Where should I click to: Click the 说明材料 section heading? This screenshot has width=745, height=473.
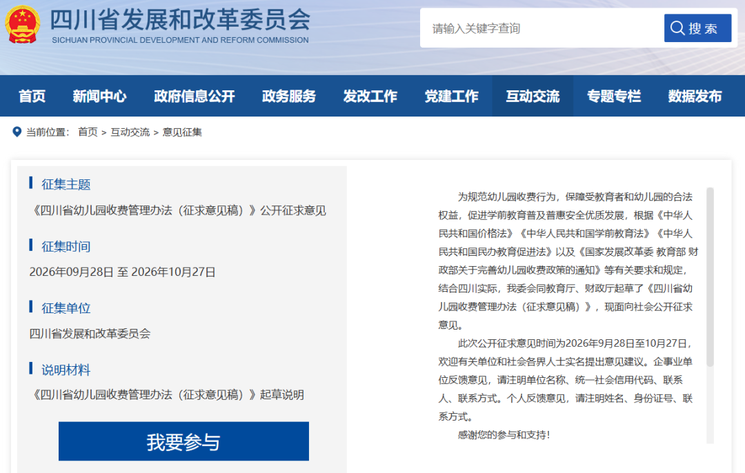click(66, 370)
